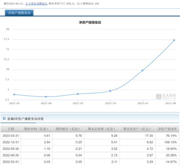The width and height of the screenshot is (180, 165).
Task: Click the 2022-01 data point on the chart
Action: (x=14, y=94)
